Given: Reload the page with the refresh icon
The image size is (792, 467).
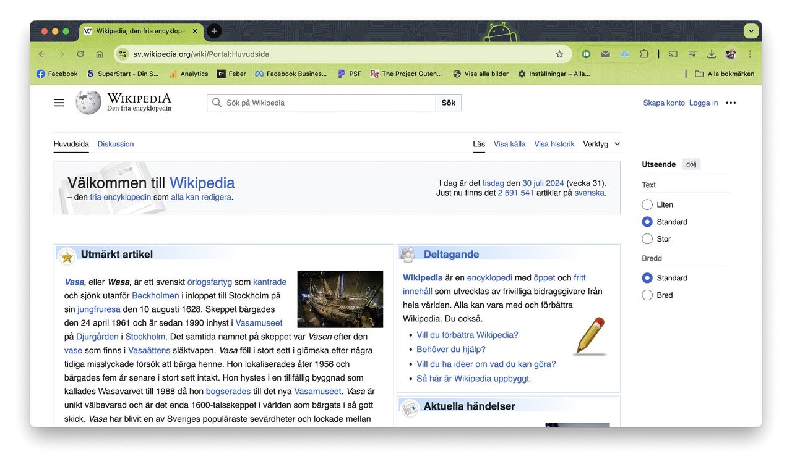Looking at the screenshot, I should pos(80,54).
